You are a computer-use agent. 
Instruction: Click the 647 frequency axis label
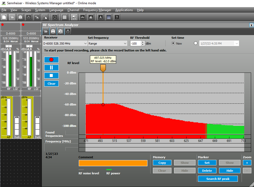point(201,141)
